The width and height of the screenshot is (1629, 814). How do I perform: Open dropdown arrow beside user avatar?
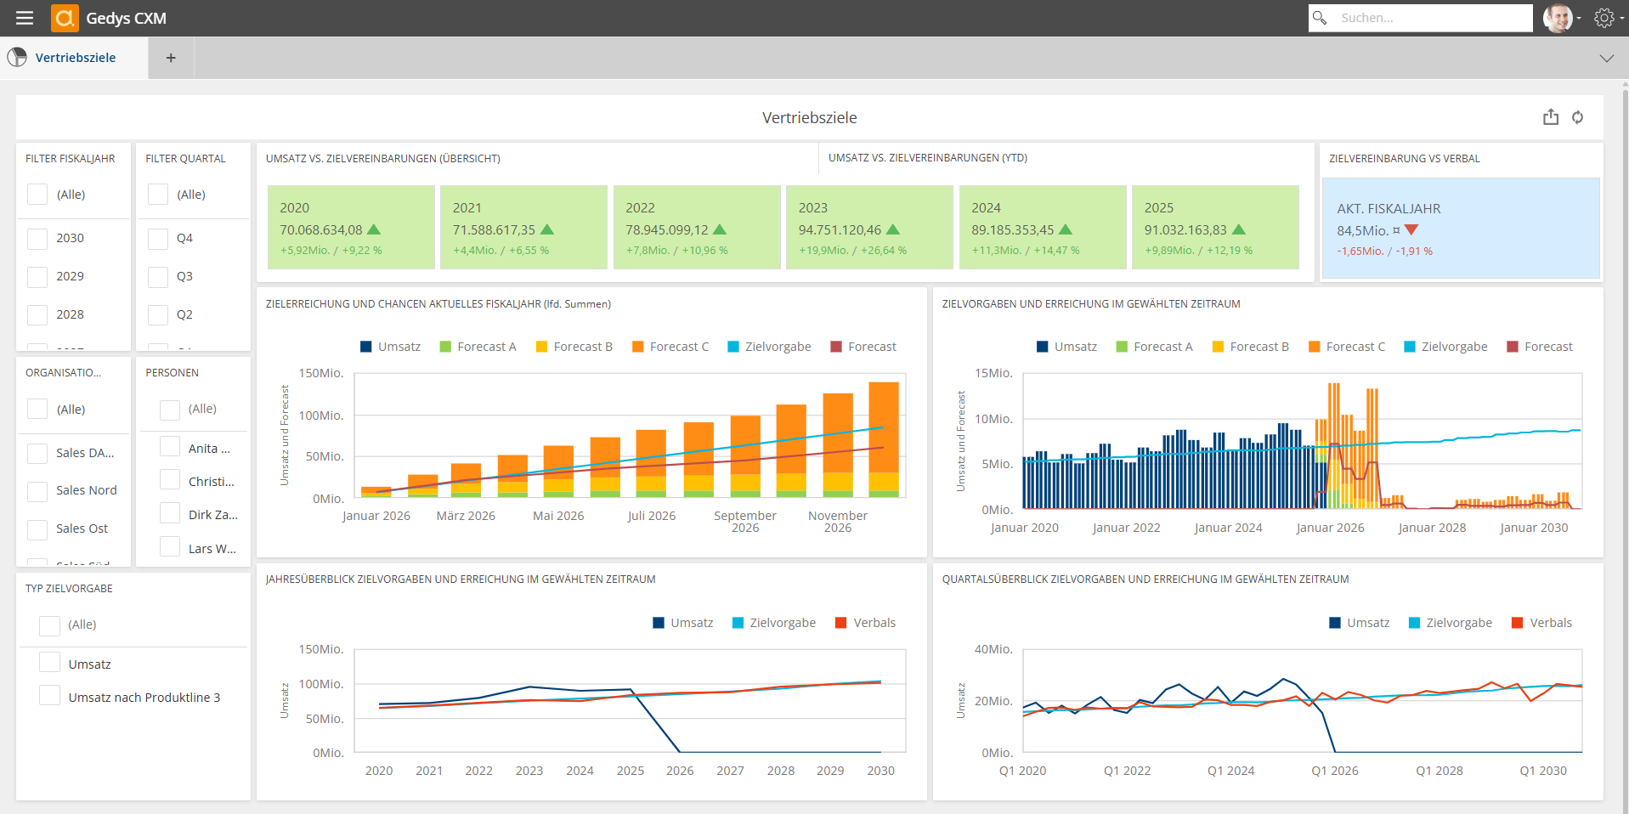(x=1579, y=18)
